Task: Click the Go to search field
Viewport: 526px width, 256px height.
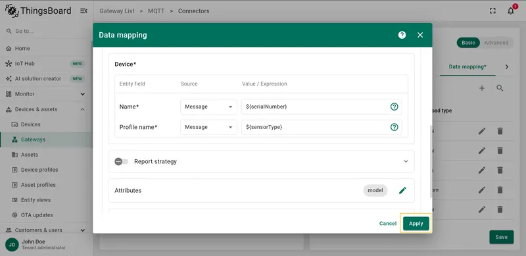Action: click(45, 31)
